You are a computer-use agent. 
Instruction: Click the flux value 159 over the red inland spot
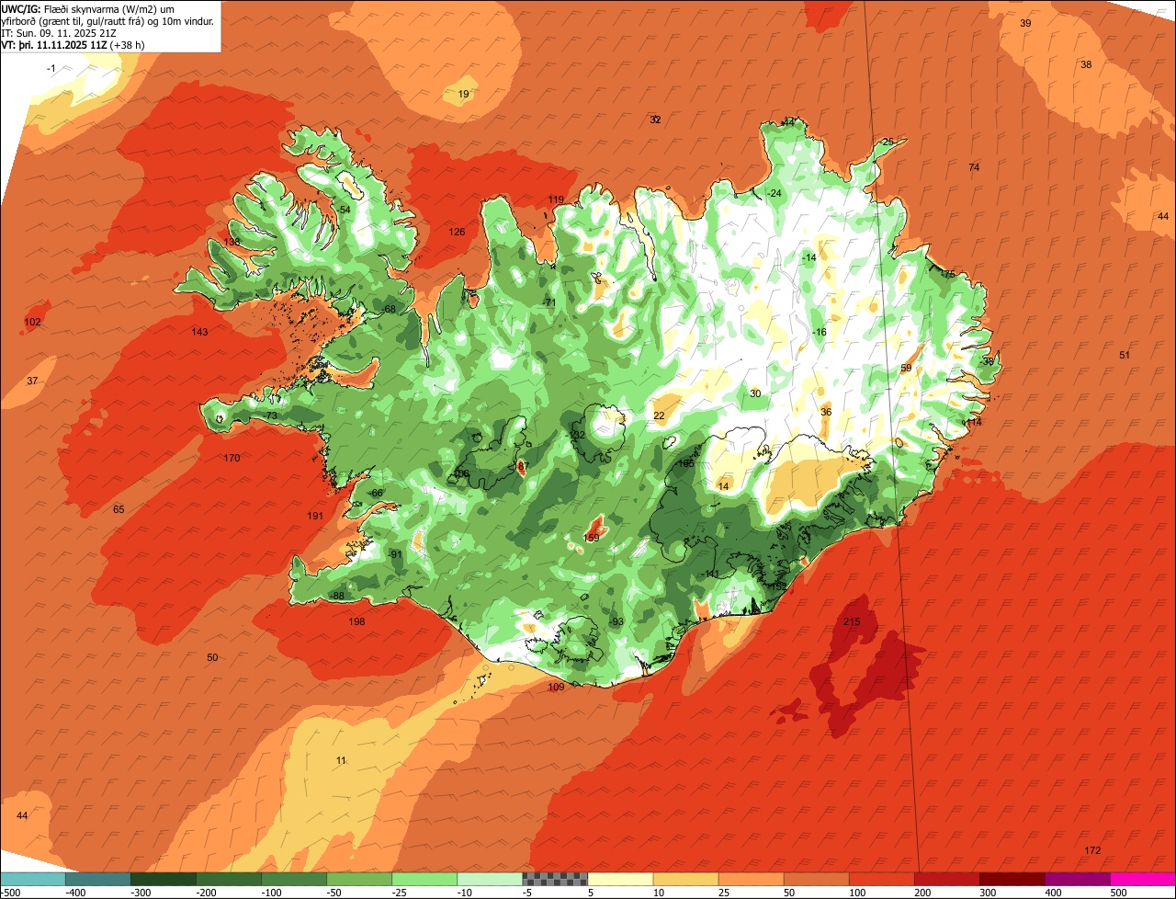coord(592,538)
